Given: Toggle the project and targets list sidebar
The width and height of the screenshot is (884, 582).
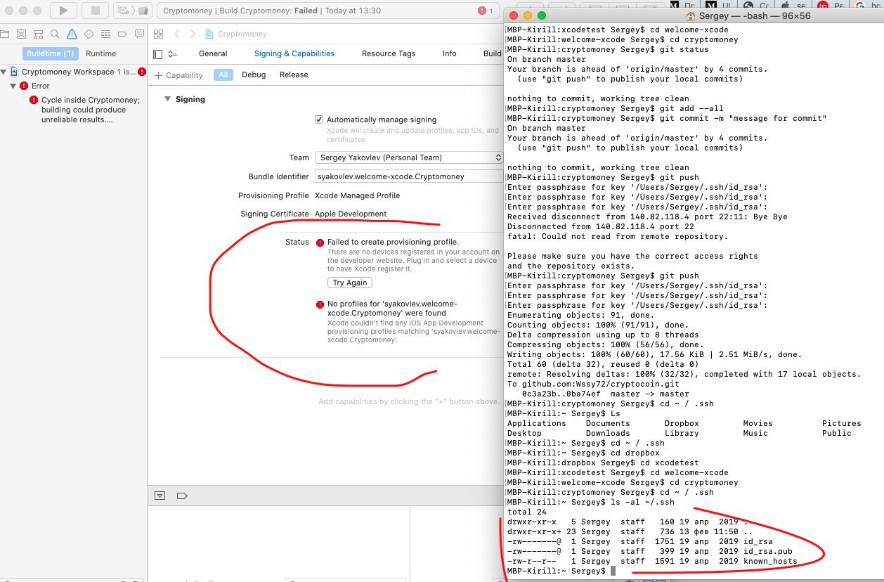Looking at the screenshot, I should (157, 54).
